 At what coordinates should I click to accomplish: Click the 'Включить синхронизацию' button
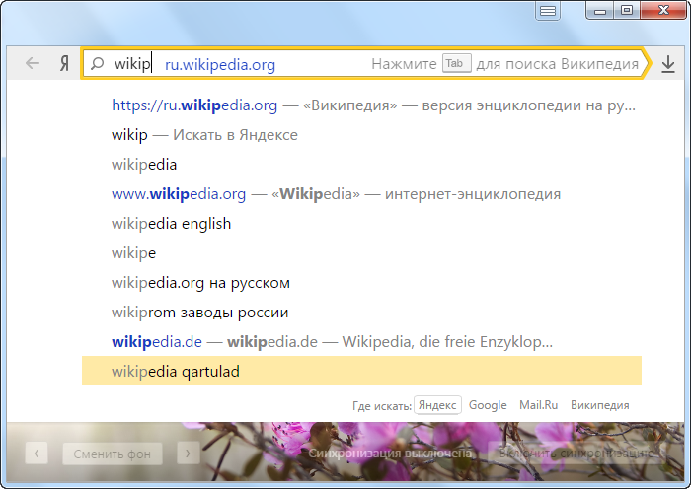[577, 453]
